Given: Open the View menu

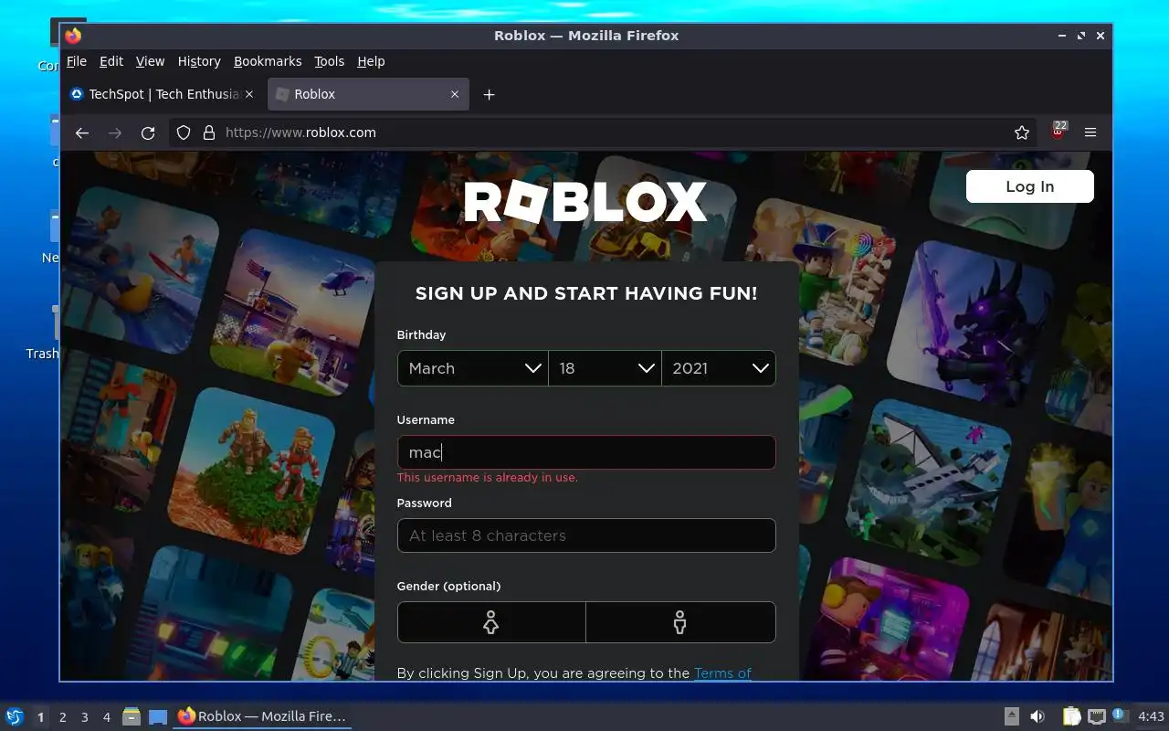Looking at the screenshot, I should coord(150,61).
